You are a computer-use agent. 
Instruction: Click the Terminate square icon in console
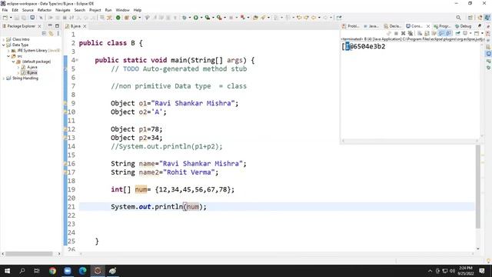(397, 33)
